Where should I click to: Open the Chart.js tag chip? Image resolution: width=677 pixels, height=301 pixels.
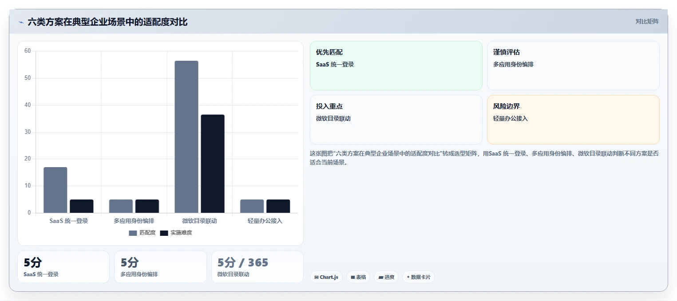[x=326, y=277]
